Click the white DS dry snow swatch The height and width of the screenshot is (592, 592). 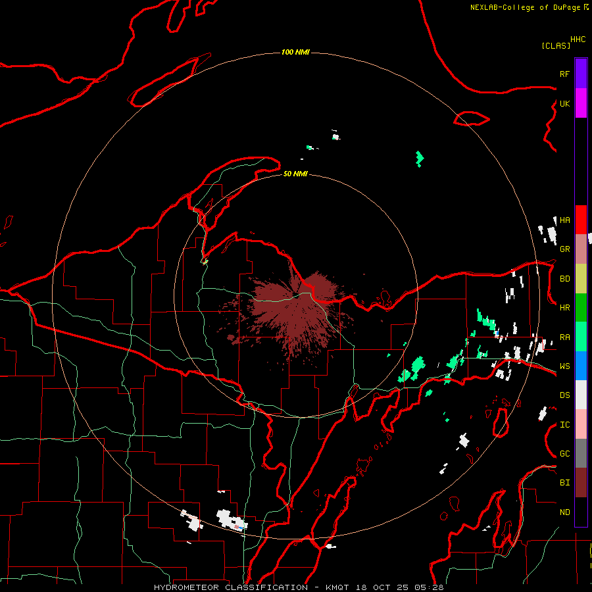click(x=581, y=395)
